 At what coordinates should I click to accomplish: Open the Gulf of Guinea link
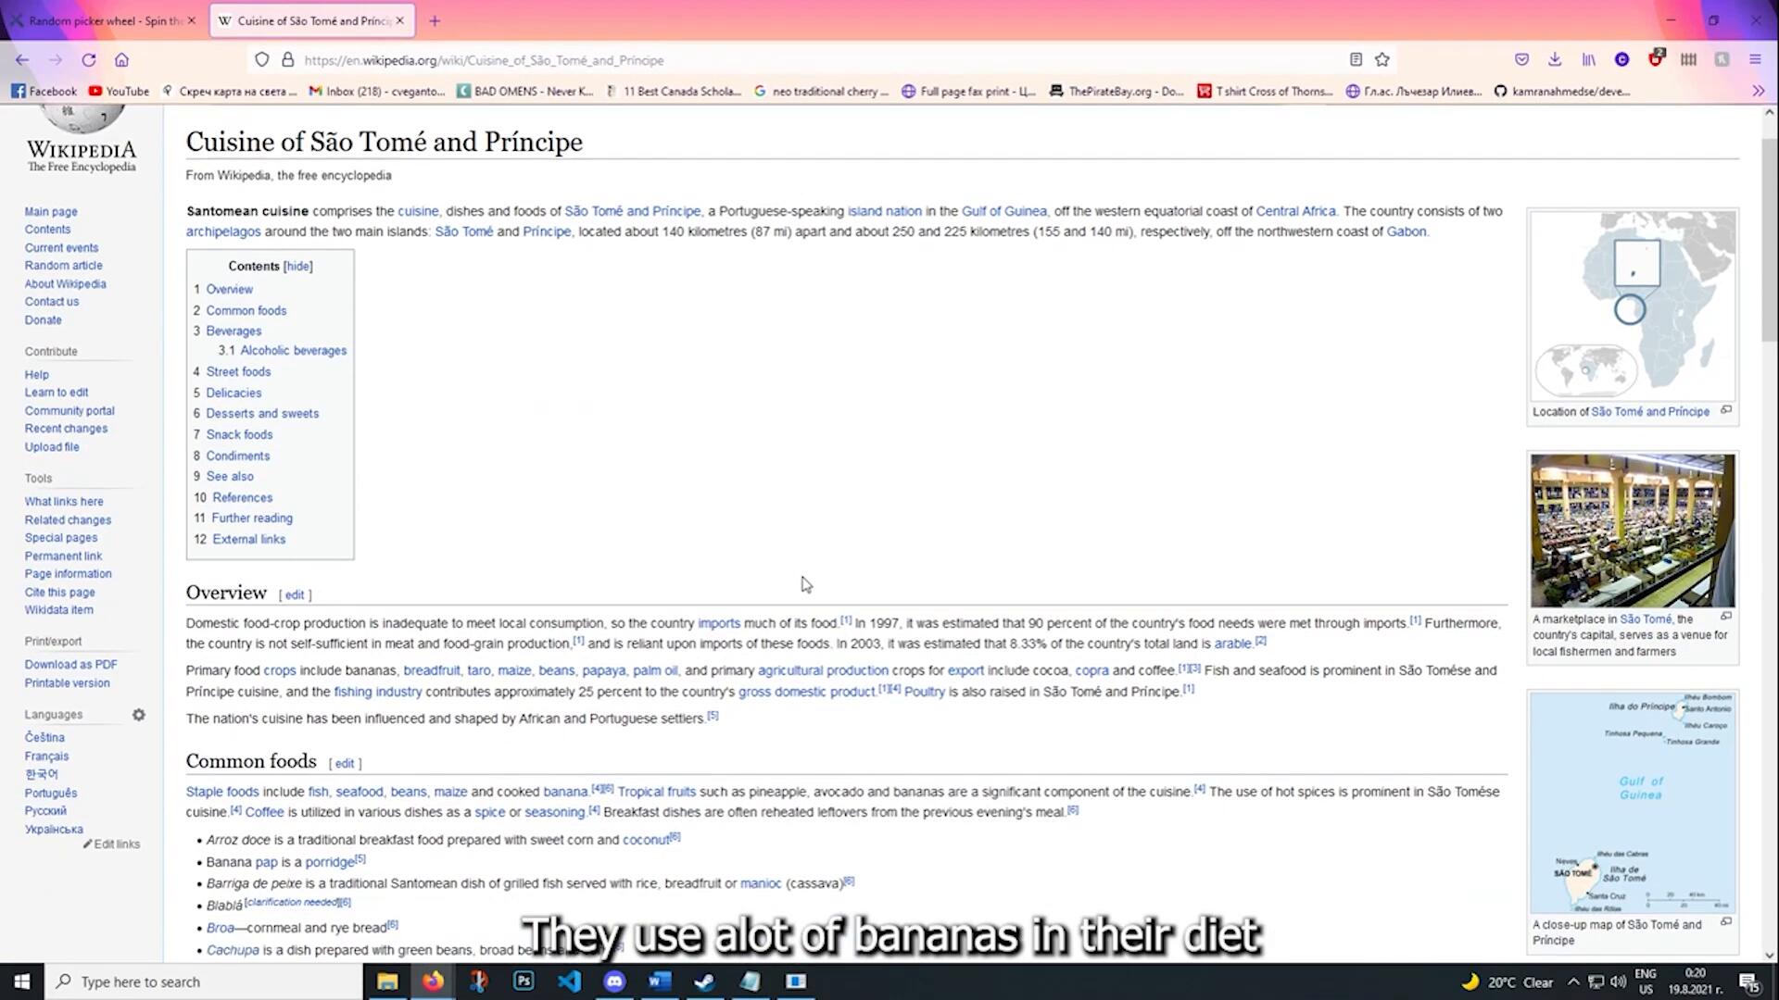pyautogui.click(x=1003, y=211)
